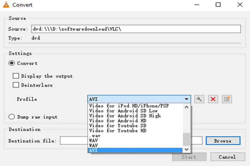Click the Browse button
Screen dimensions: 250x166
[x=223, y=141]
